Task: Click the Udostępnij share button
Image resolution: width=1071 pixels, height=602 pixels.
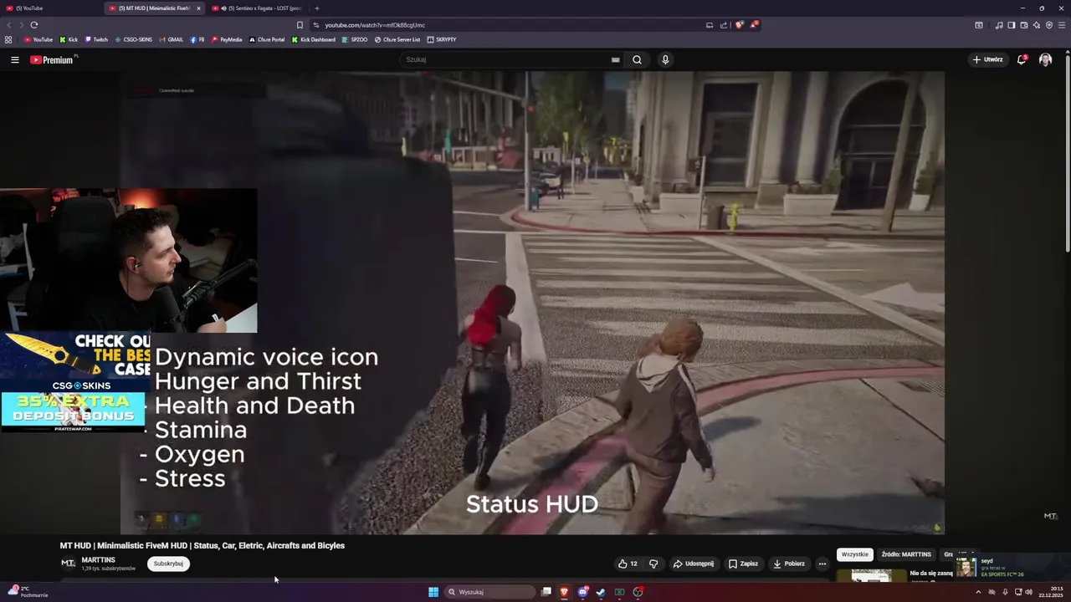Action: [x=694, y=564]
